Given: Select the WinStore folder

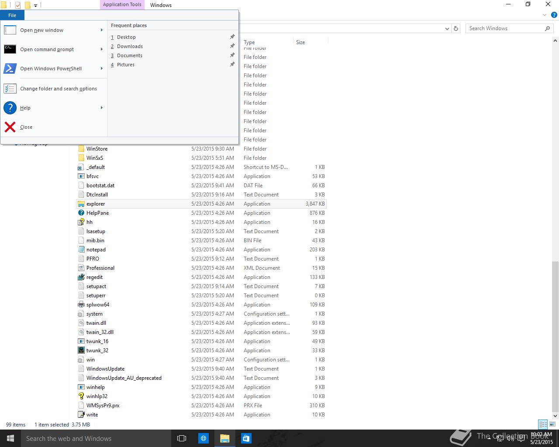Looking at the screenshot, I should pos(97,149).
